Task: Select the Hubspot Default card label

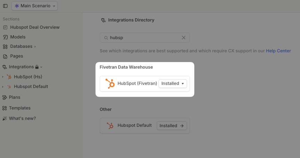Action: click(135, 125)
